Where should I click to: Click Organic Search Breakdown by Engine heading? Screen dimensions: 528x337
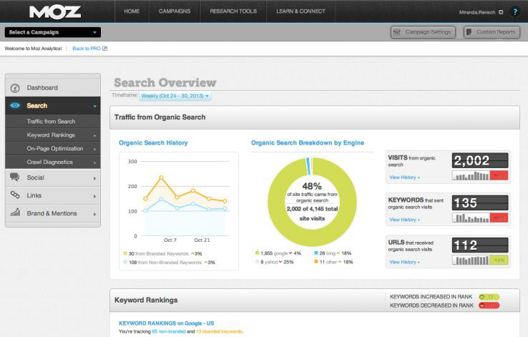tap(308, 143)
